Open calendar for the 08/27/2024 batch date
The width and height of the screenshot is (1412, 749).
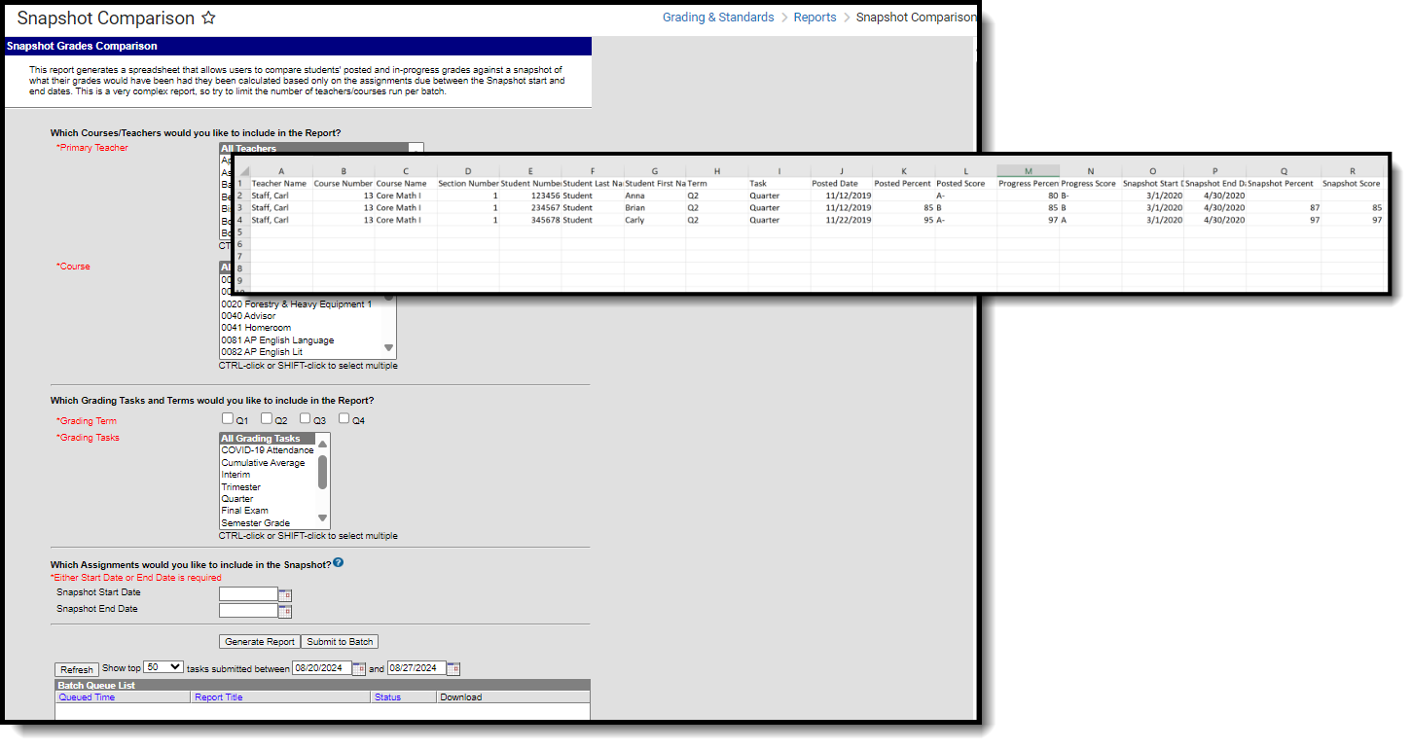click(x=453, y=668)
